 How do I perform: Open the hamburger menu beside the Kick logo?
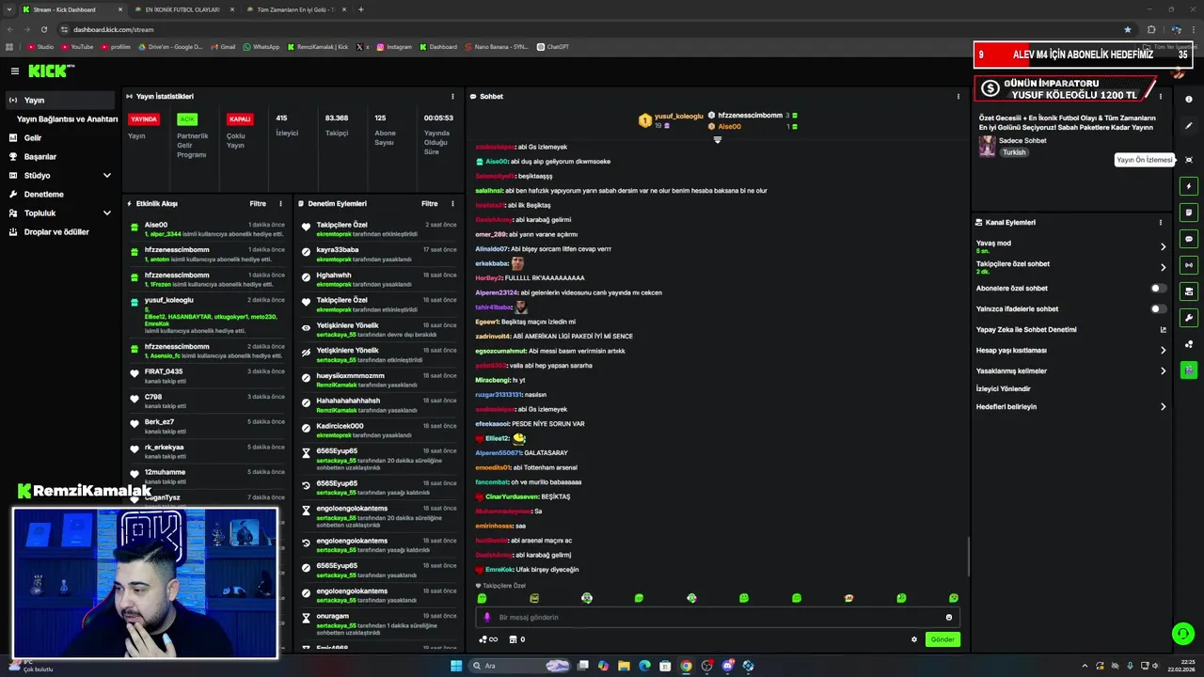coord(15,71)
